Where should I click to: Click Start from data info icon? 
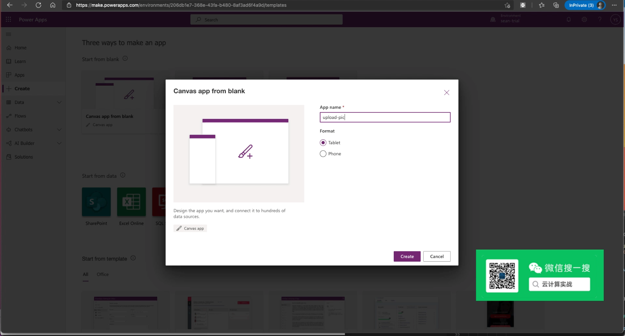click(123, 175)
